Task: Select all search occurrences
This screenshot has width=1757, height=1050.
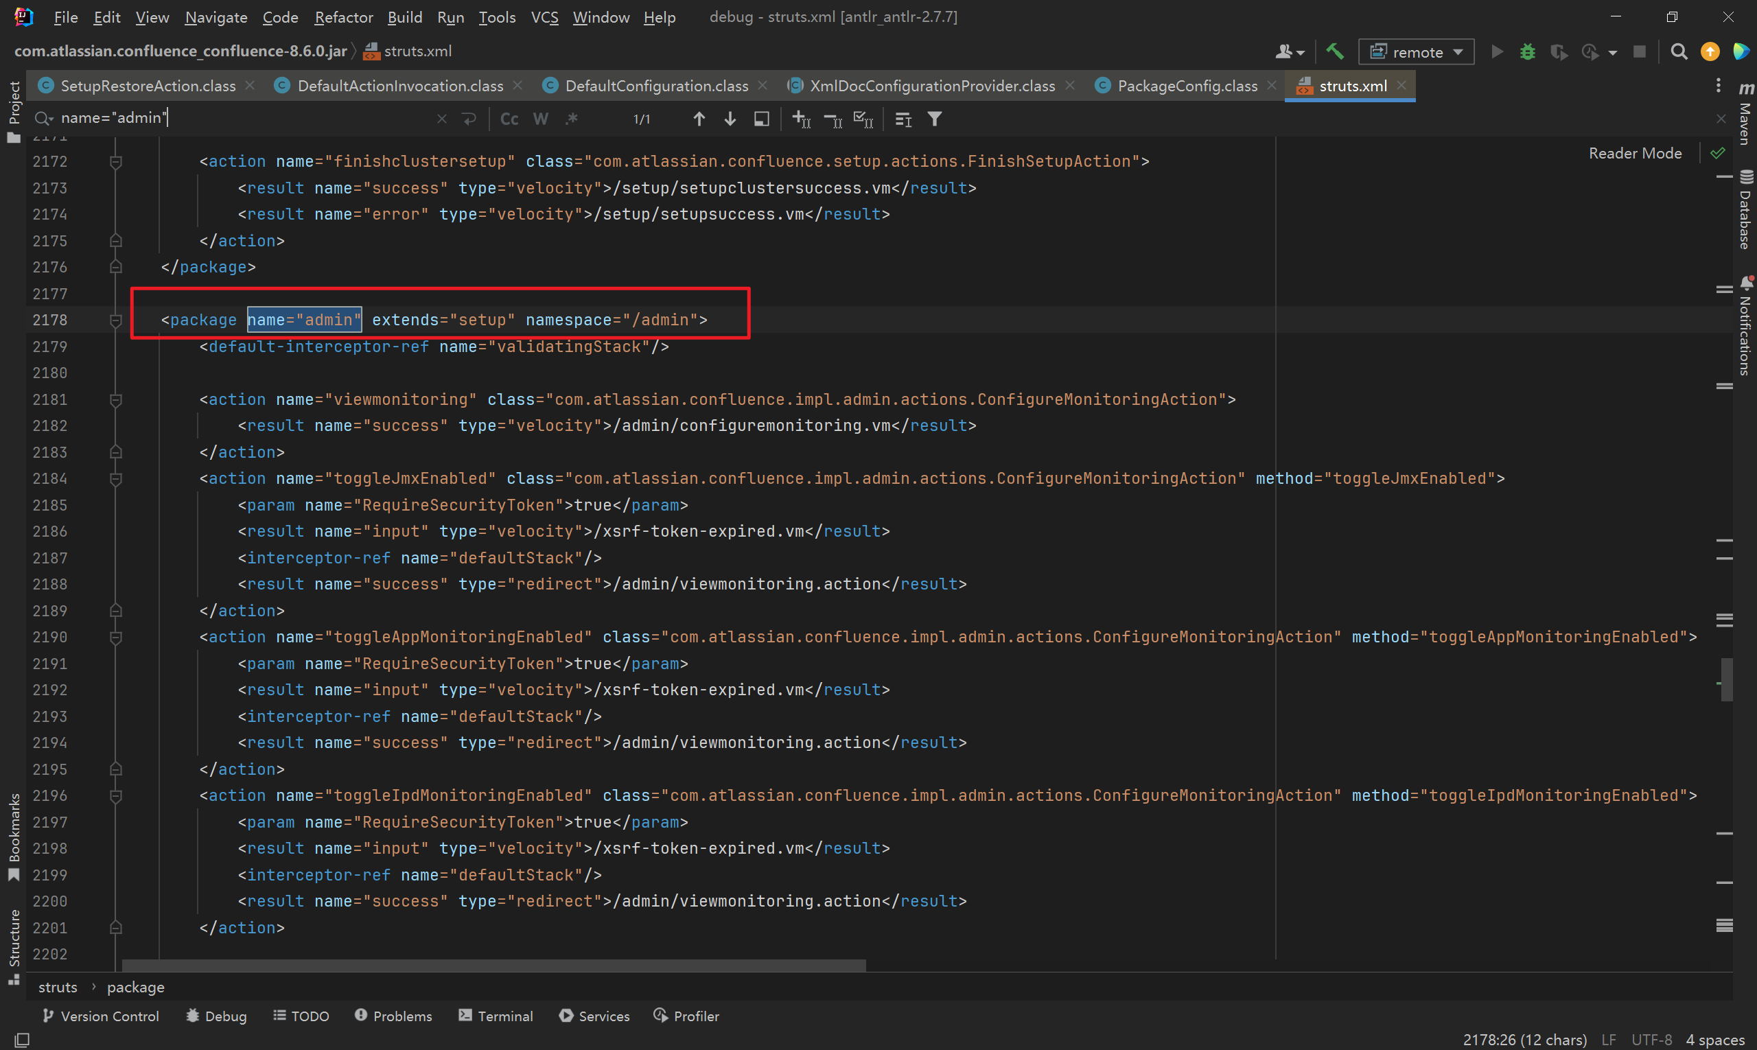Action: [863, 119]
